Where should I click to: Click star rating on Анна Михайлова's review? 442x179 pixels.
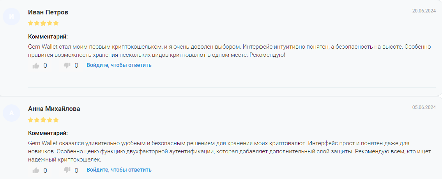[43, 119]
